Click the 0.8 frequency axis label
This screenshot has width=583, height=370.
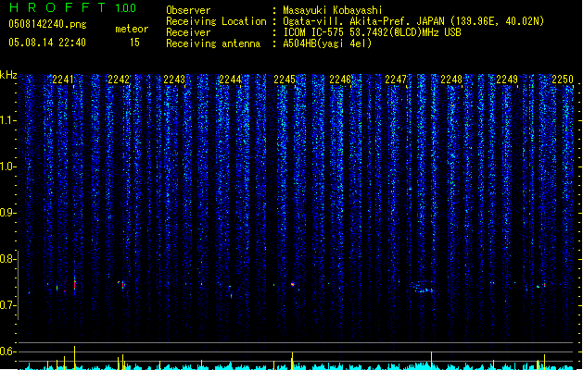pos(7,259)
